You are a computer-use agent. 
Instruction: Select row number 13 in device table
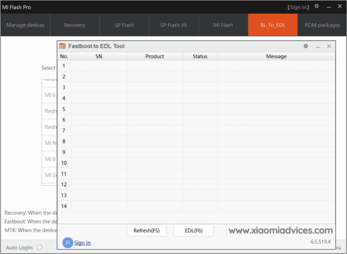click(196, 195)
